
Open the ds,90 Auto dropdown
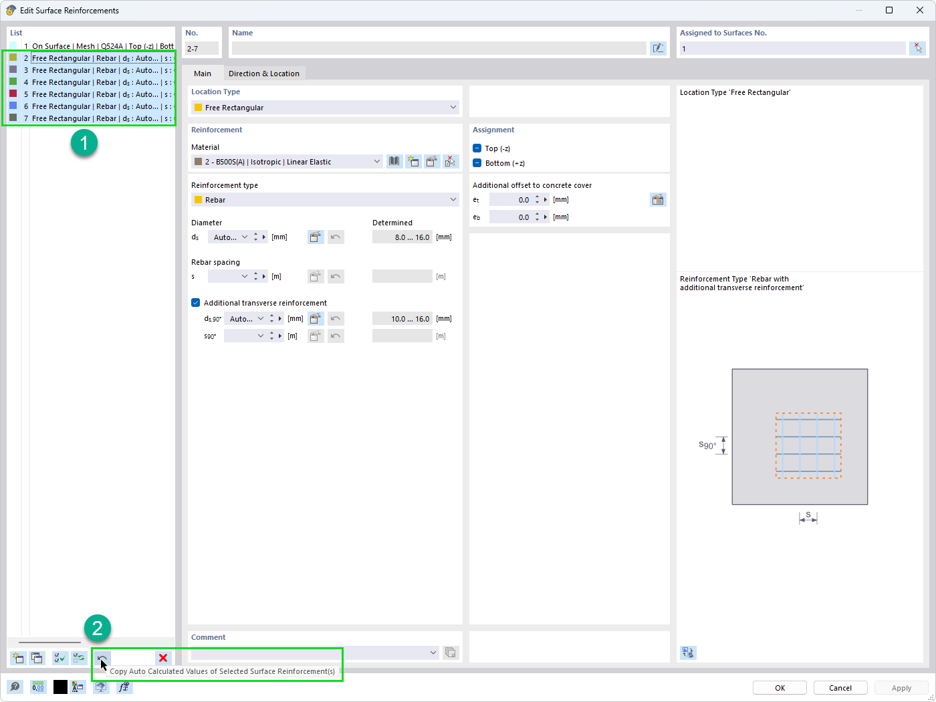tap(261, 319)
